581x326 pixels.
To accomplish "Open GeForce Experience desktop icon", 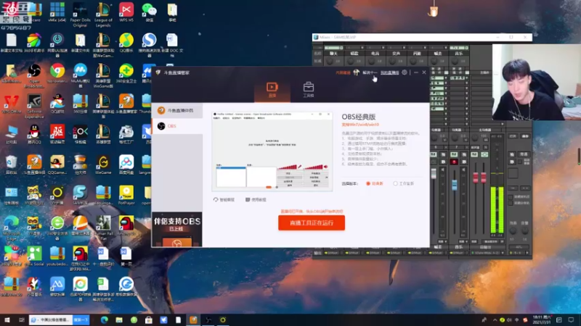I will tap(34, 106).
